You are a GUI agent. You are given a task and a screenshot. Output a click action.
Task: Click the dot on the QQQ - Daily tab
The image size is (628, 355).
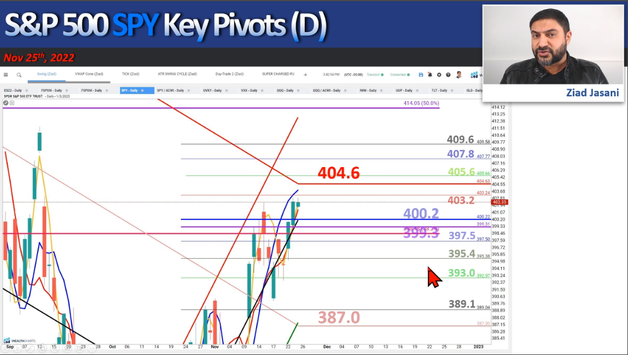point(298,90)
